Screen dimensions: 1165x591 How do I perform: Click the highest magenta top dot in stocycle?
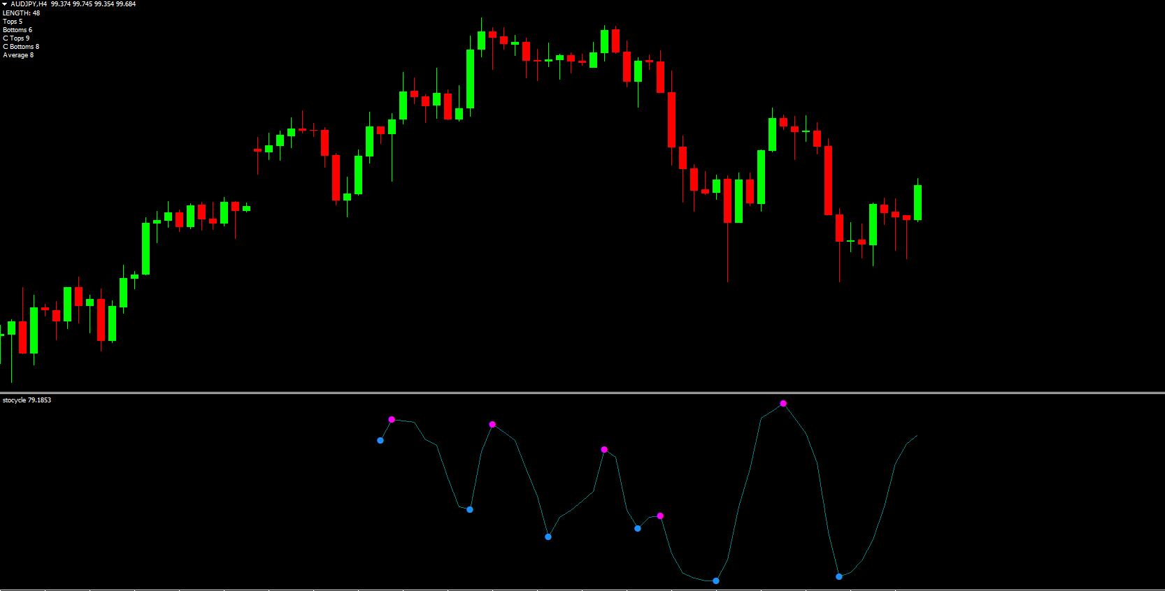783,403
